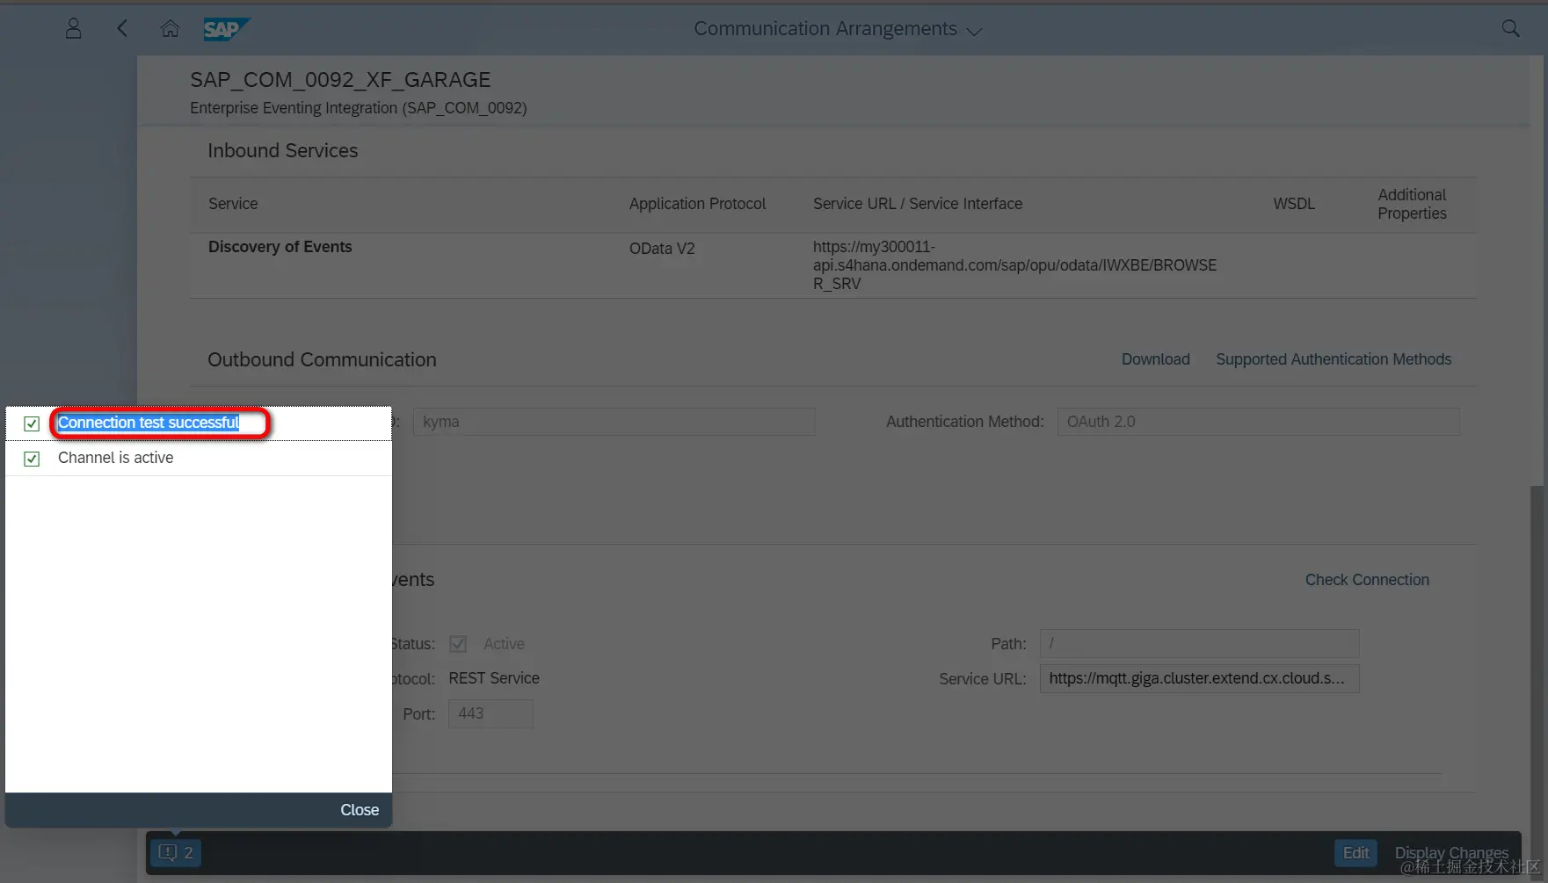Click the Inbound Services section heading
1548x883 pixels.
pos(283,151)
